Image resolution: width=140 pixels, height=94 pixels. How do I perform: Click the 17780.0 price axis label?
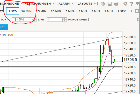pyautogui.click(x=130, y=67)
